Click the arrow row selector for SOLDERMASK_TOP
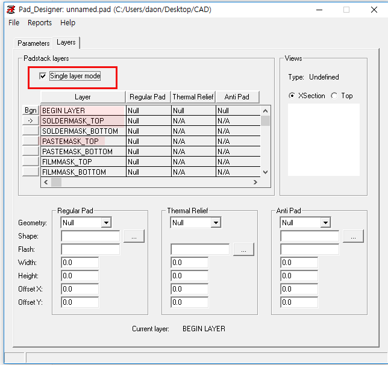 click(x=31, y=120)
